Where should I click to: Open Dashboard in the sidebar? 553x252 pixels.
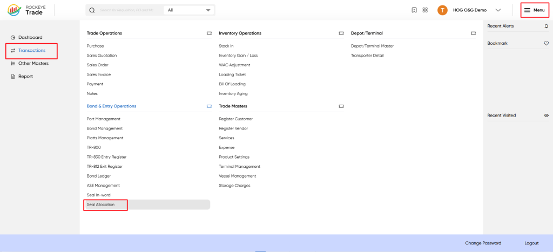(x=30, y=37)
